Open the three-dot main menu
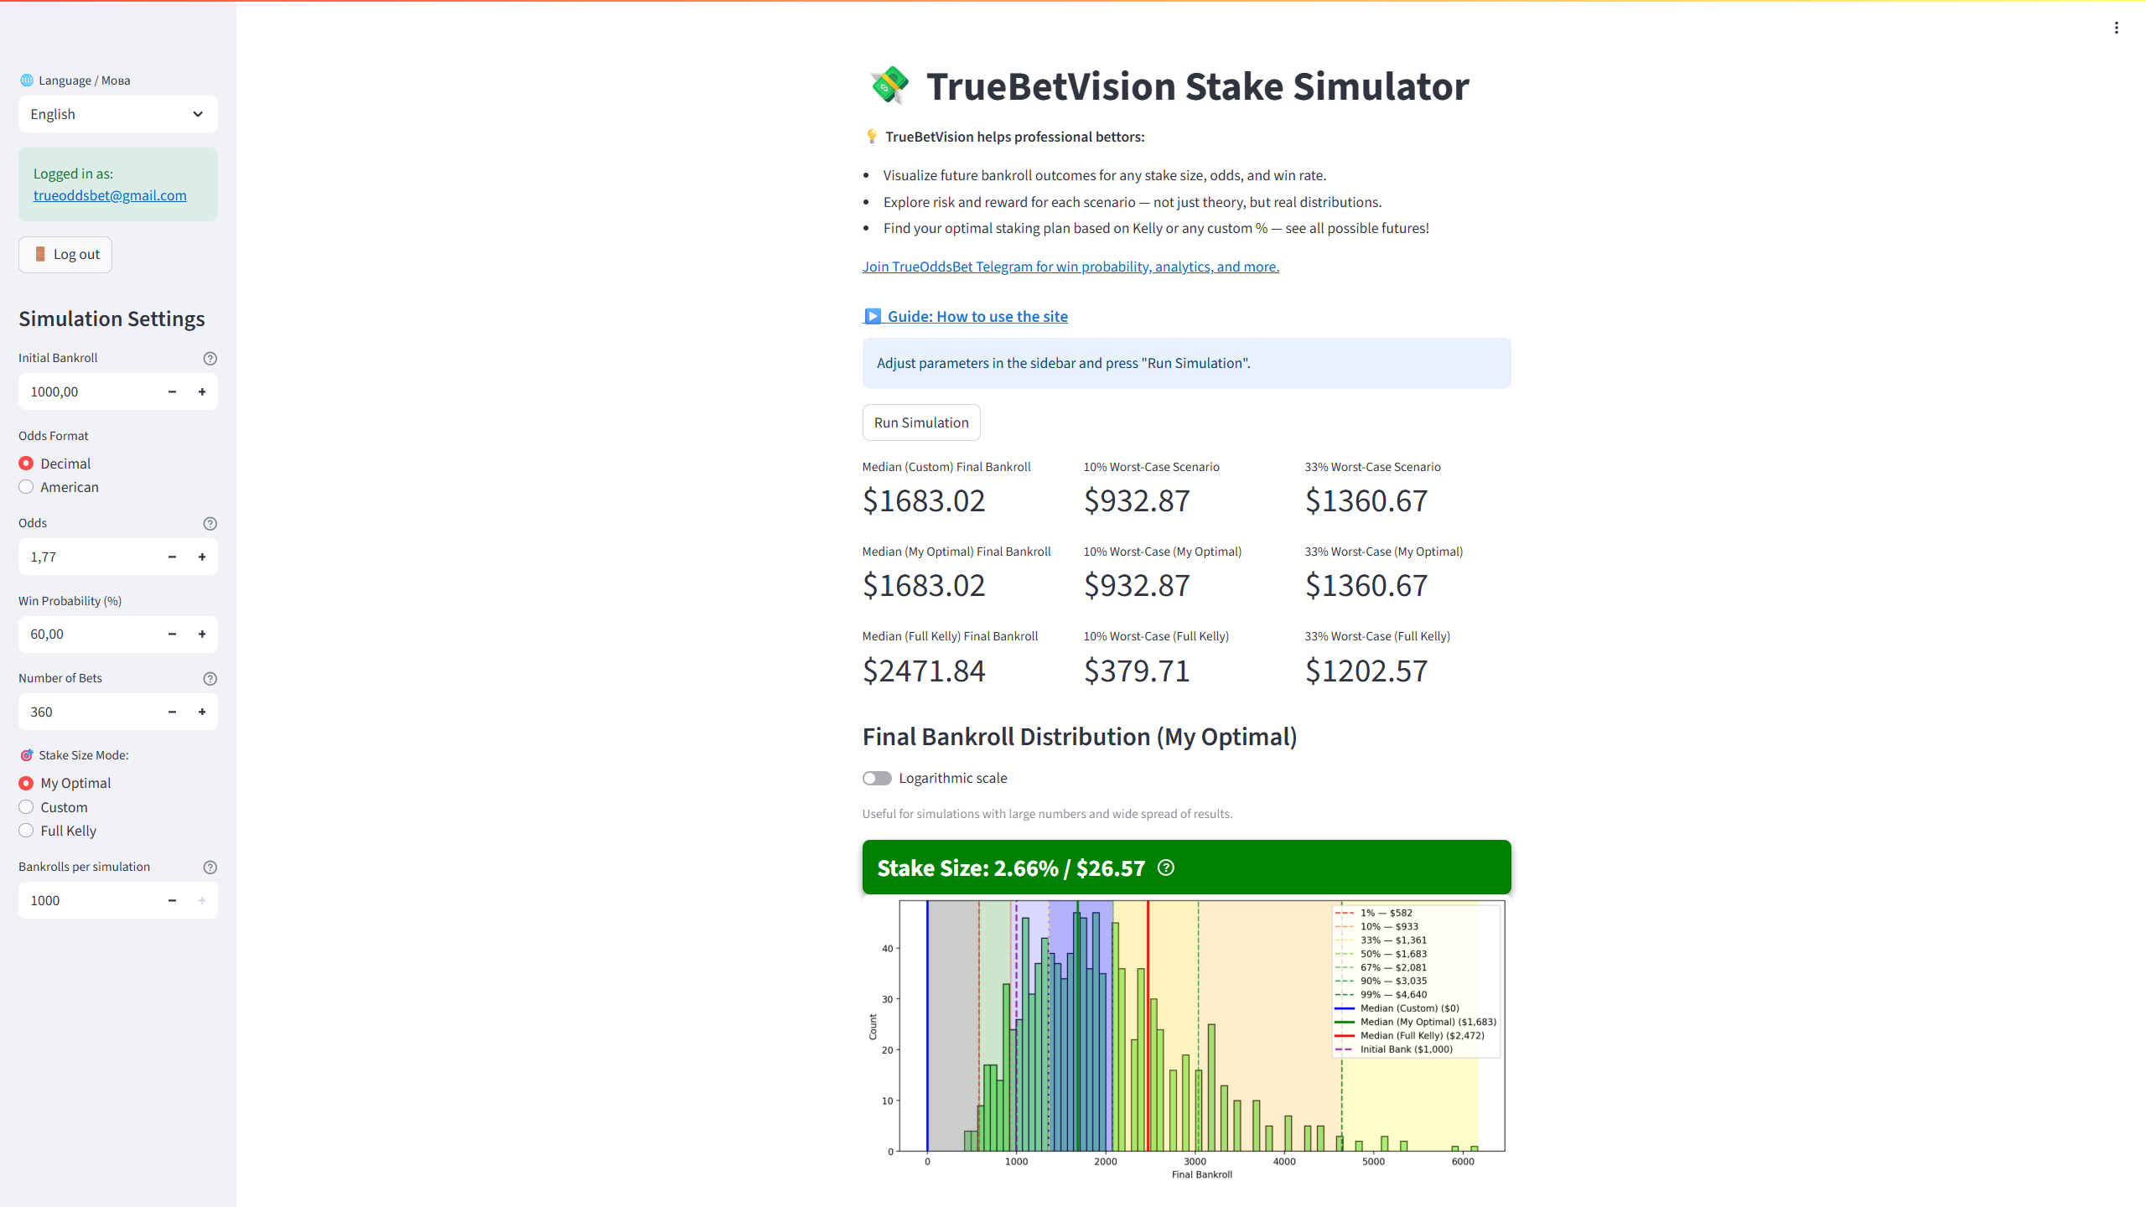The height and width of the screenshot is (1207, 2146). (x=2116, y=28)
